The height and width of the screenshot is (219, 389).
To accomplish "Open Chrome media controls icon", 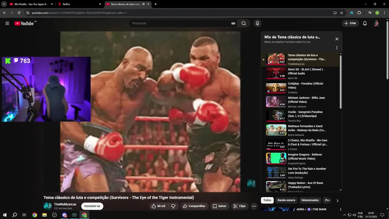I will pyautogui.click(x=370, y=13).
